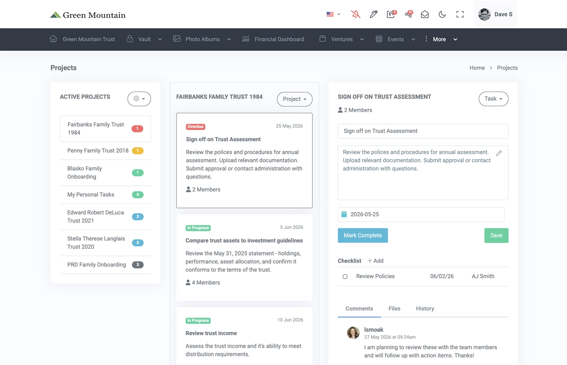Viewport: 567px width, 365px height.
Task: Open the connections icon with red badge
Action: [408, 14]
